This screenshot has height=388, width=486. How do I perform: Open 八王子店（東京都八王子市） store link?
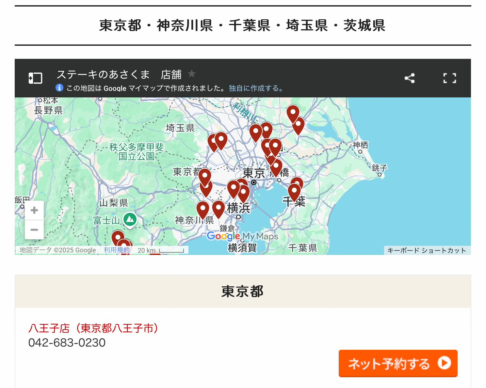(93, 328)
